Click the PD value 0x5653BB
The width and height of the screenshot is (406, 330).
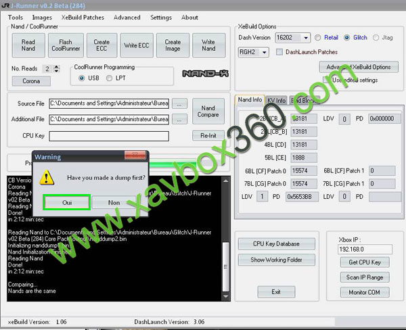point(302,197)
